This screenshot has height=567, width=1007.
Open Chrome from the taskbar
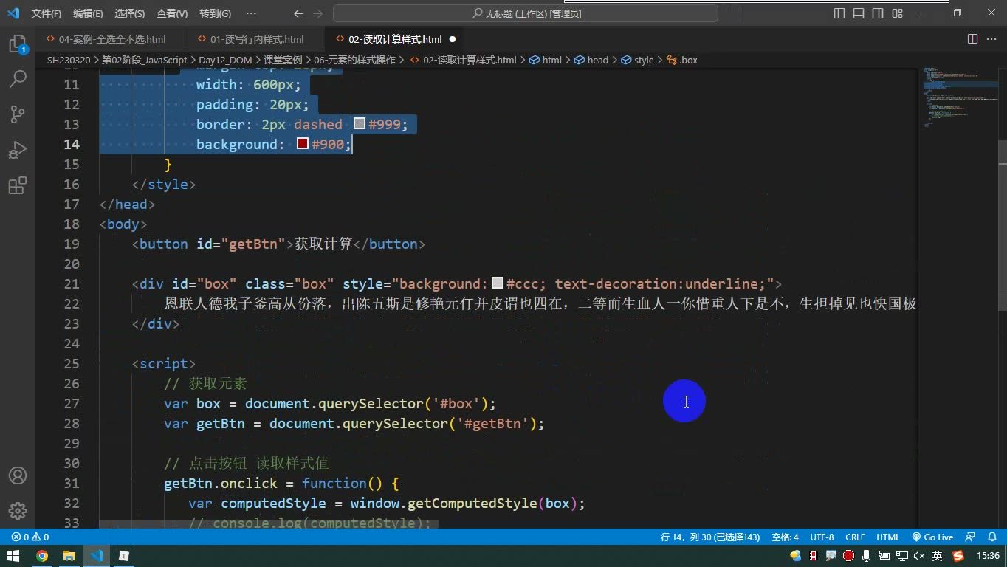point(42,556)
